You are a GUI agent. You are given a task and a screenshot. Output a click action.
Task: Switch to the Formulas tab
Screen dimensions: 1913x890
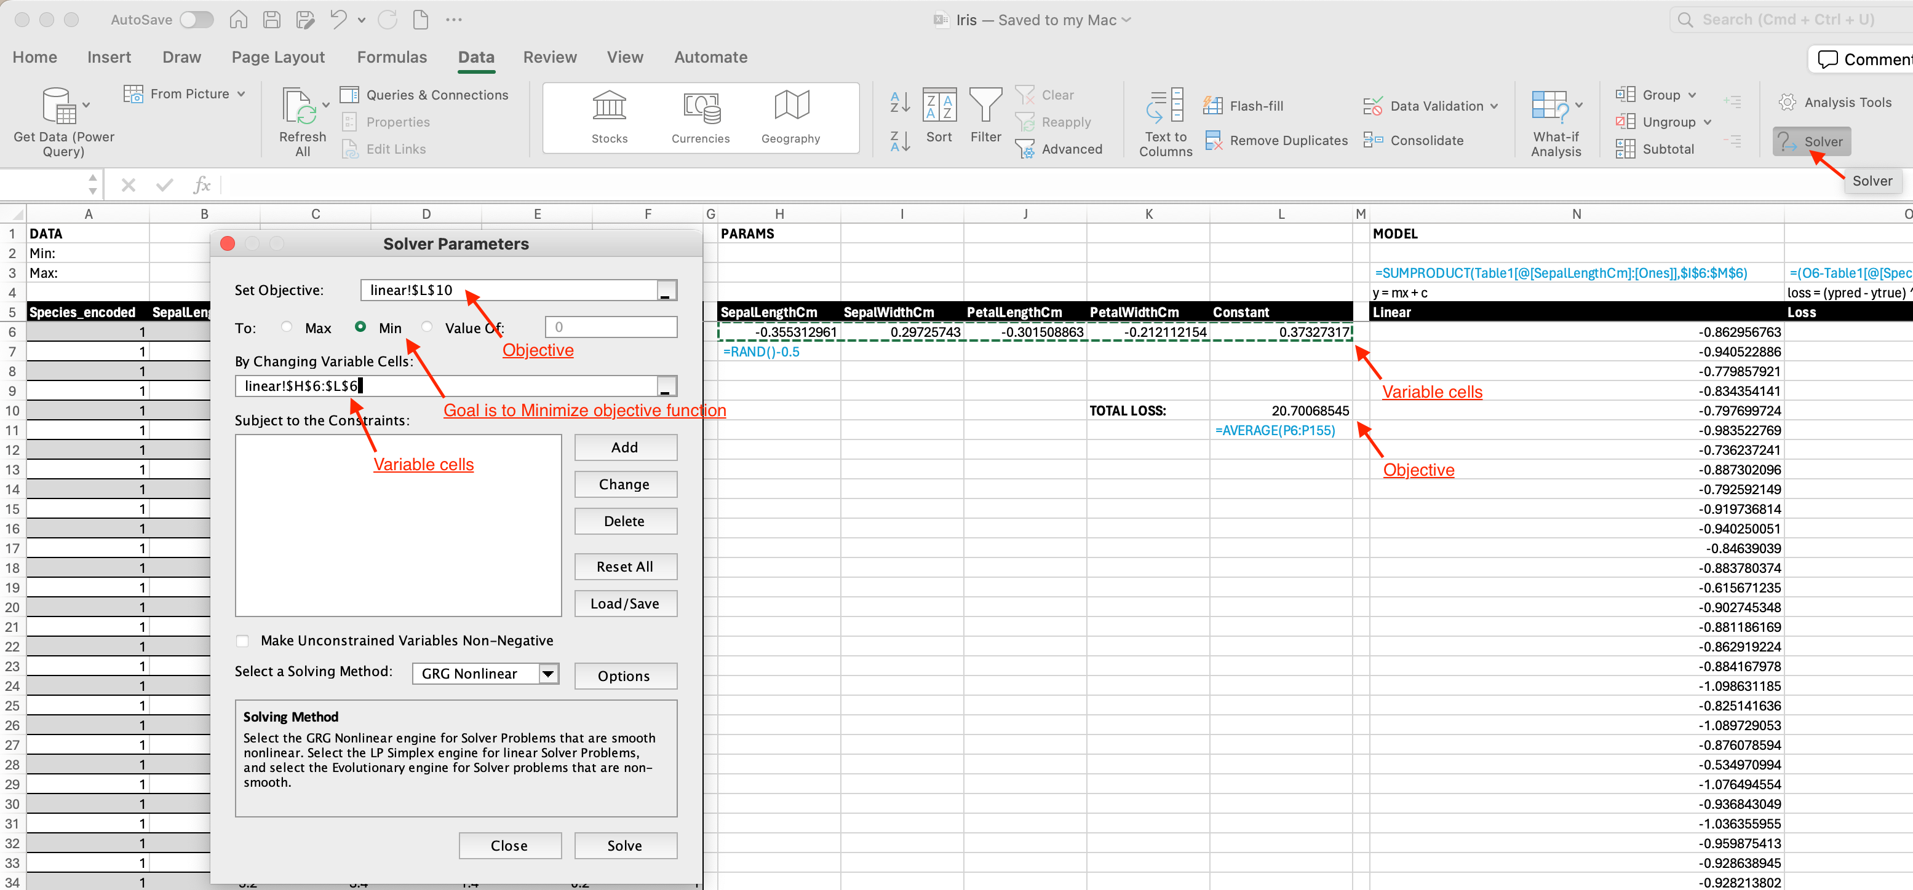tap(391, 57)
